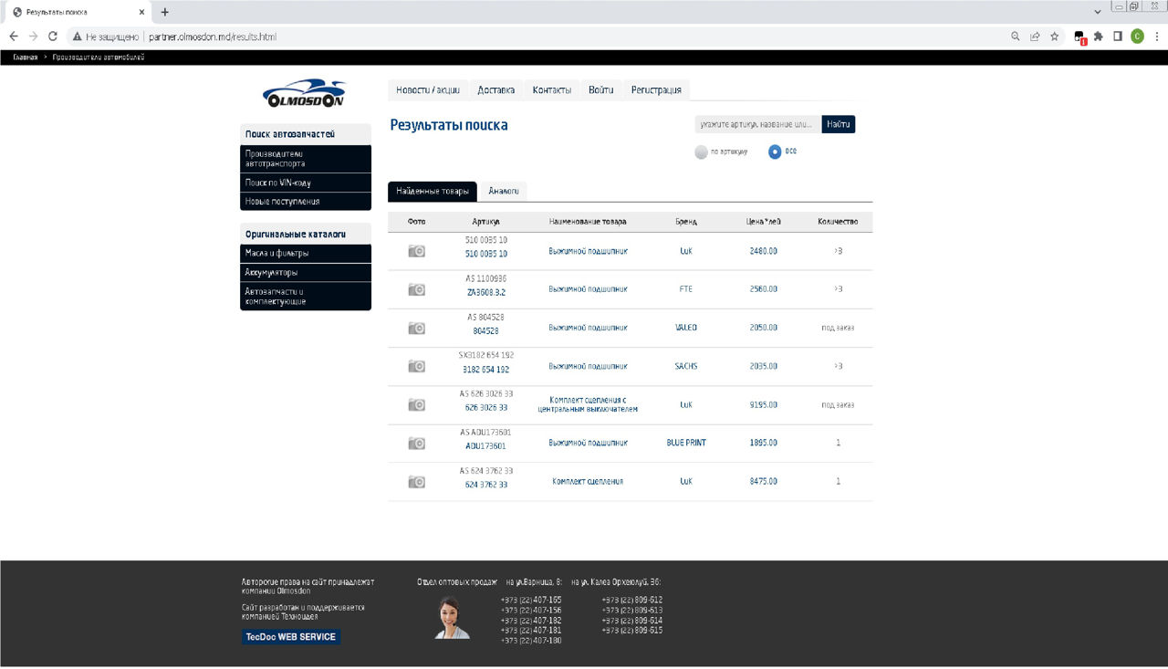Open Аккумуляторы catalog link

(x=306, y=273)
